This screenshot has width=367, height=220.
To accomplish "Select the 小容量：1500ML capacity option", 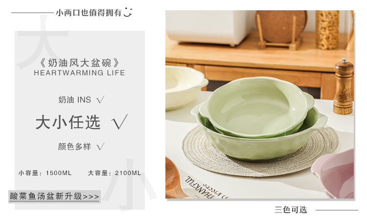I will 45,173.
